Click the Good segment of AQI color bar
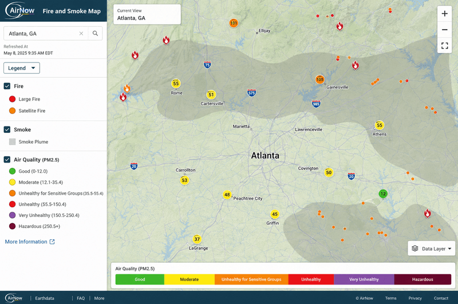 [140, 279]
